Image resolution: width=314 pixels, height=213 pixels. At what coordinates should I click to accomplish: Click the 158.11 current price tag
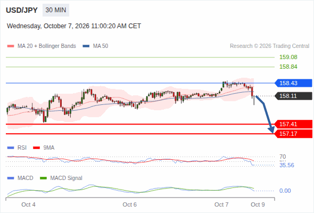point(293,96)
